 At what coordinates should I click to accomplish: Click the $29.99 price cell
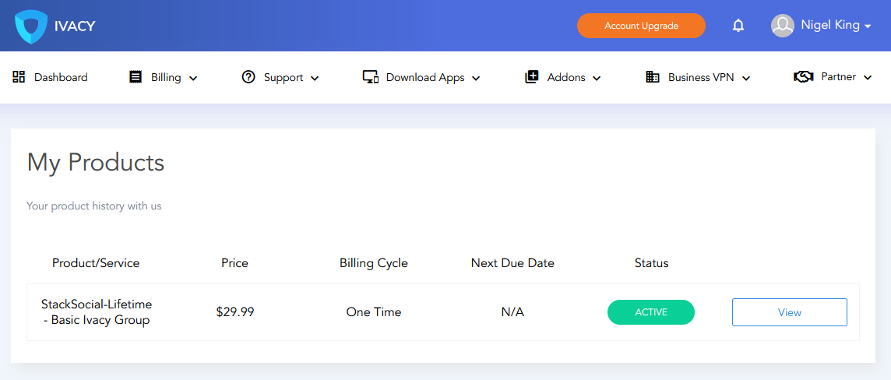click(235, 311)
